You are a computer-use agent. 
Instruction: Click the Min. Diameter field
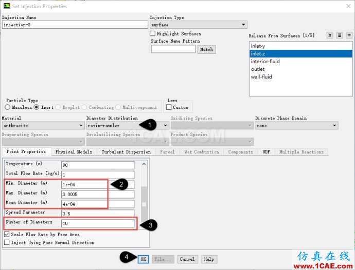[x=98, y=184]
